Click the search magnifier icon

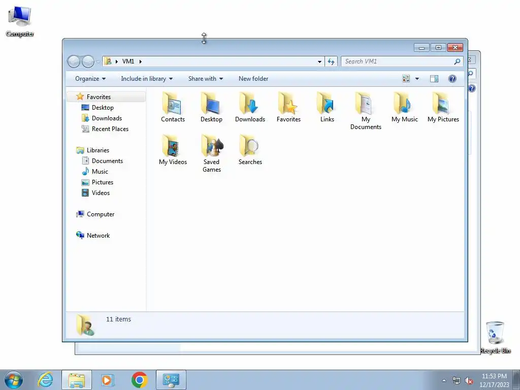point(457,61)
